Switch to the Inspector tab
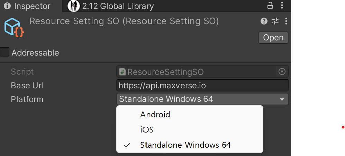The height and width of the screenshot is (156, 345). tap(27, 6)
